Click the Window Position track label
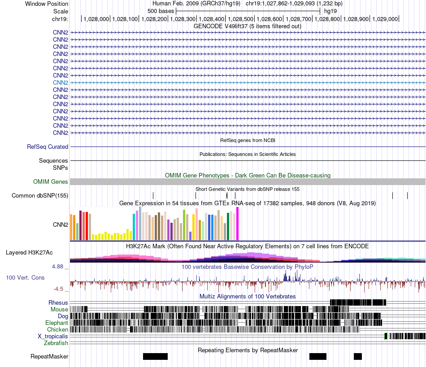Image resolution: width=426 pixels, height=367 pixels. click(x=47, y=4)
